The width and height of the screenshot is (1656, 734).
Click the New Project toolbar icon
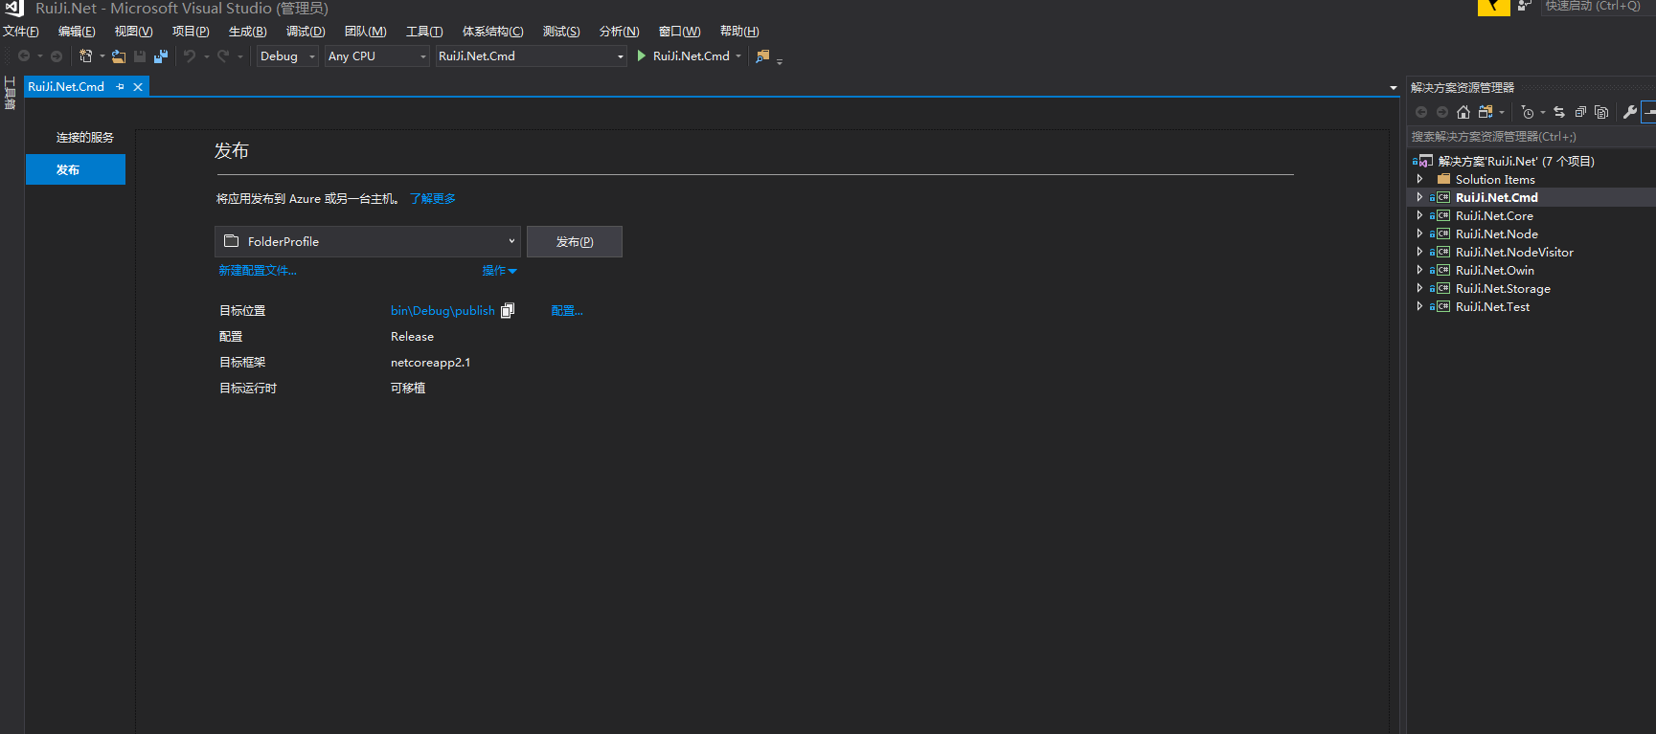click(85, 56)
